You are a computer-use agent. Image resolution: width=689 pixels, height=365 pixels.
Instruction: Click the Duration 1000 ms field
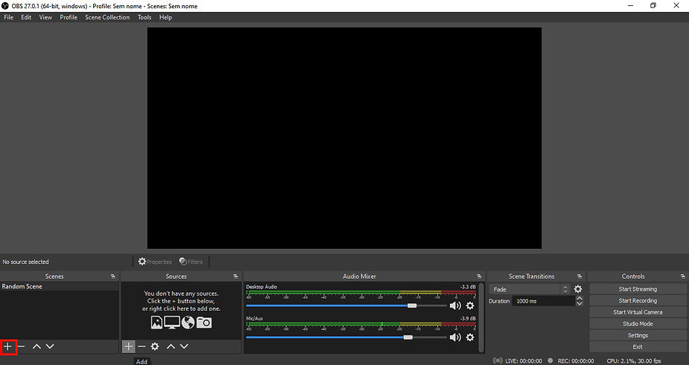(544, 301)
